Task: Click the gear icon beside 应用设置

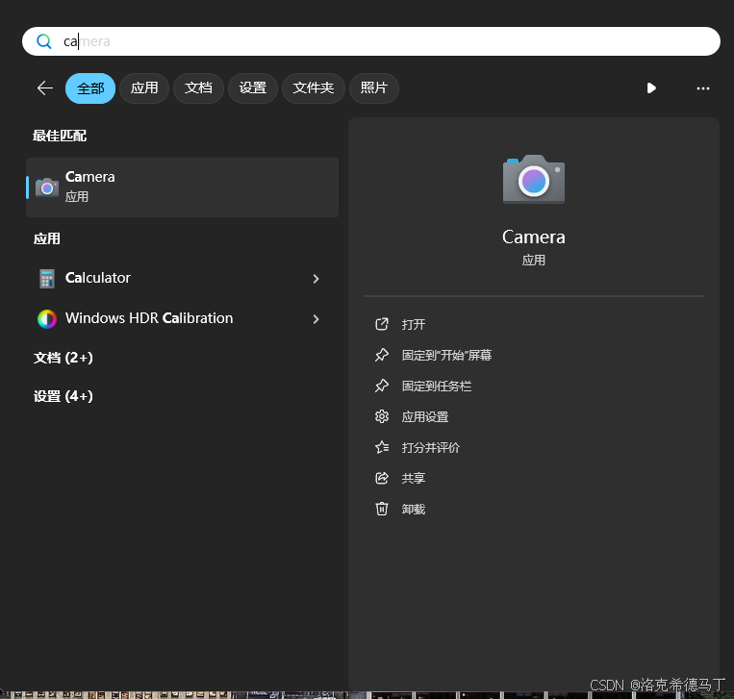Action: click(x=382, y=416)
